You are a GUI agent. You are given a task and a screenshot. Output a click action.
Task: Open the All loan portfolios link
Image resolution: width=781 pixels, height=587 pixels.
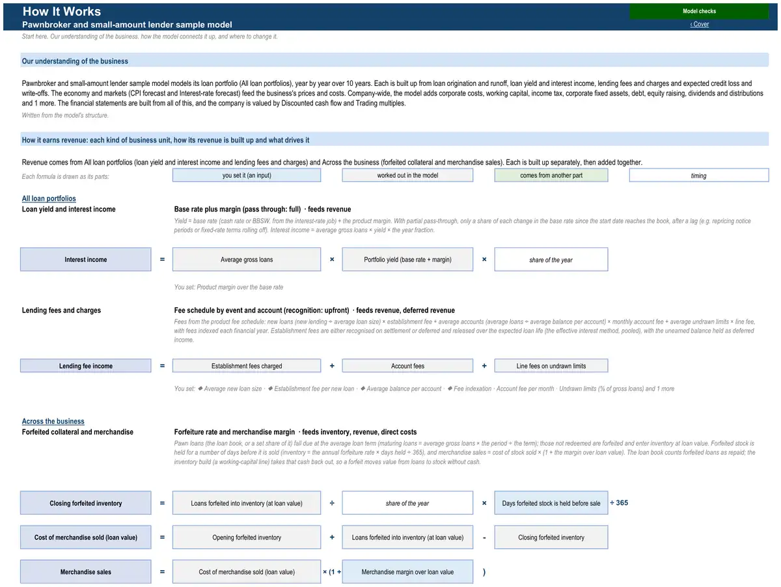(49, 198)
